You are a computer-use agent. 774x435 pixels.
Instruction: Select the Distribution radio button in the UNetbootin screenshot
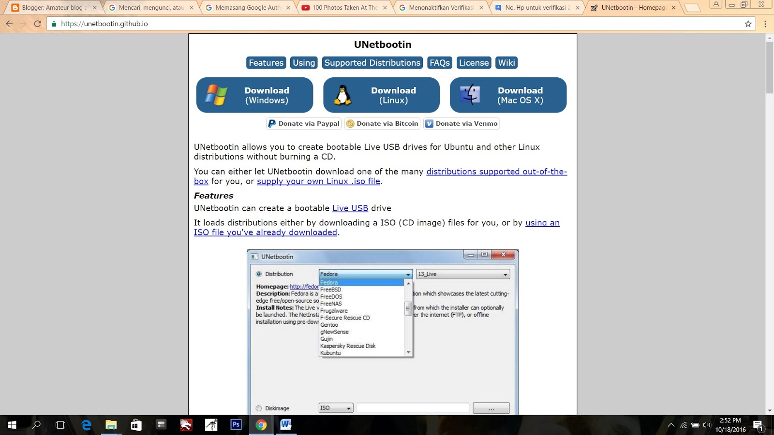(x=259, y=274)
